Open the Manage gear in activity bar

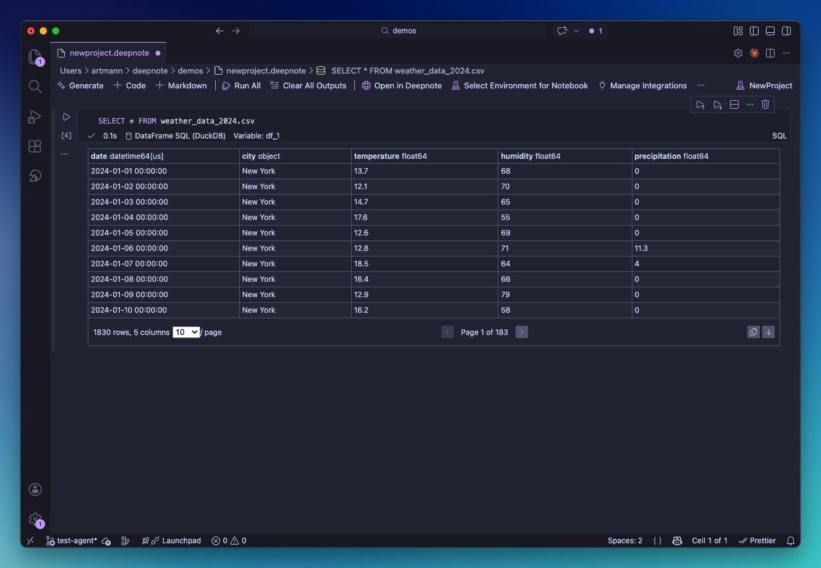pyautogui.click(x=35, y=519)
